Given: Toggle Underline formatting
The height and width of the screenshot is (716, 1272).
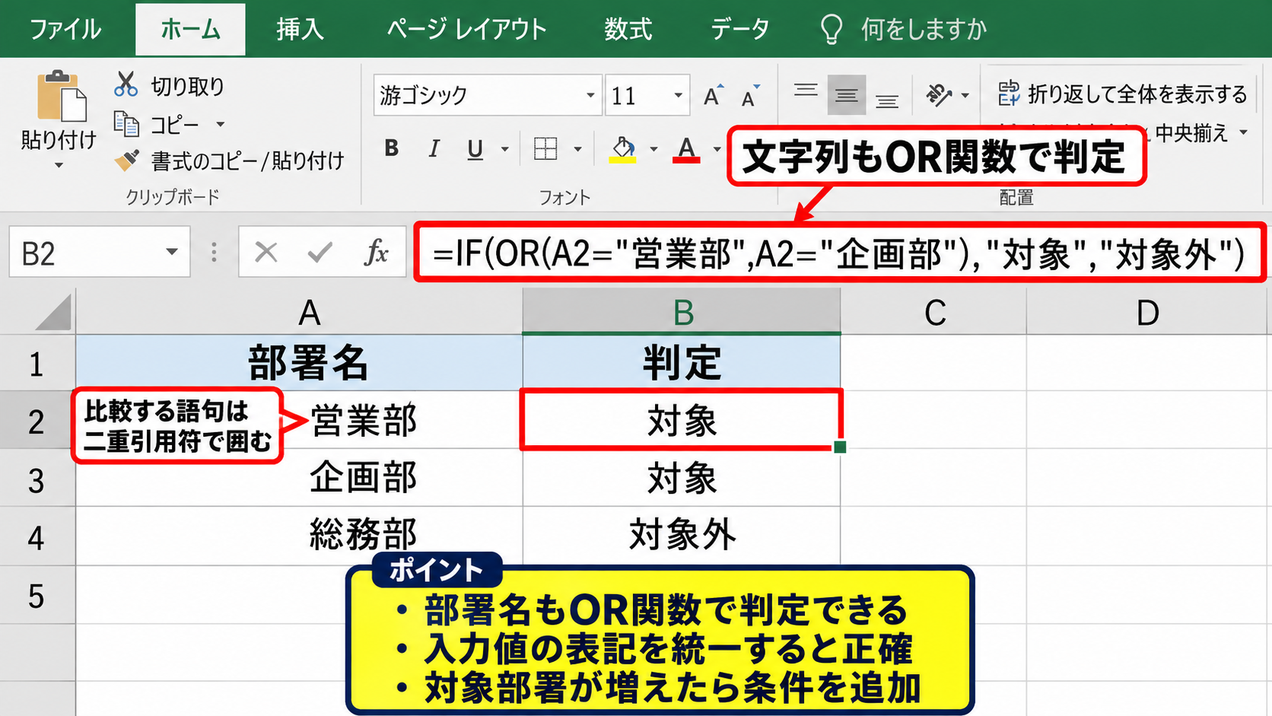Looking at the screenshot, I should click(x=475, y=149).
